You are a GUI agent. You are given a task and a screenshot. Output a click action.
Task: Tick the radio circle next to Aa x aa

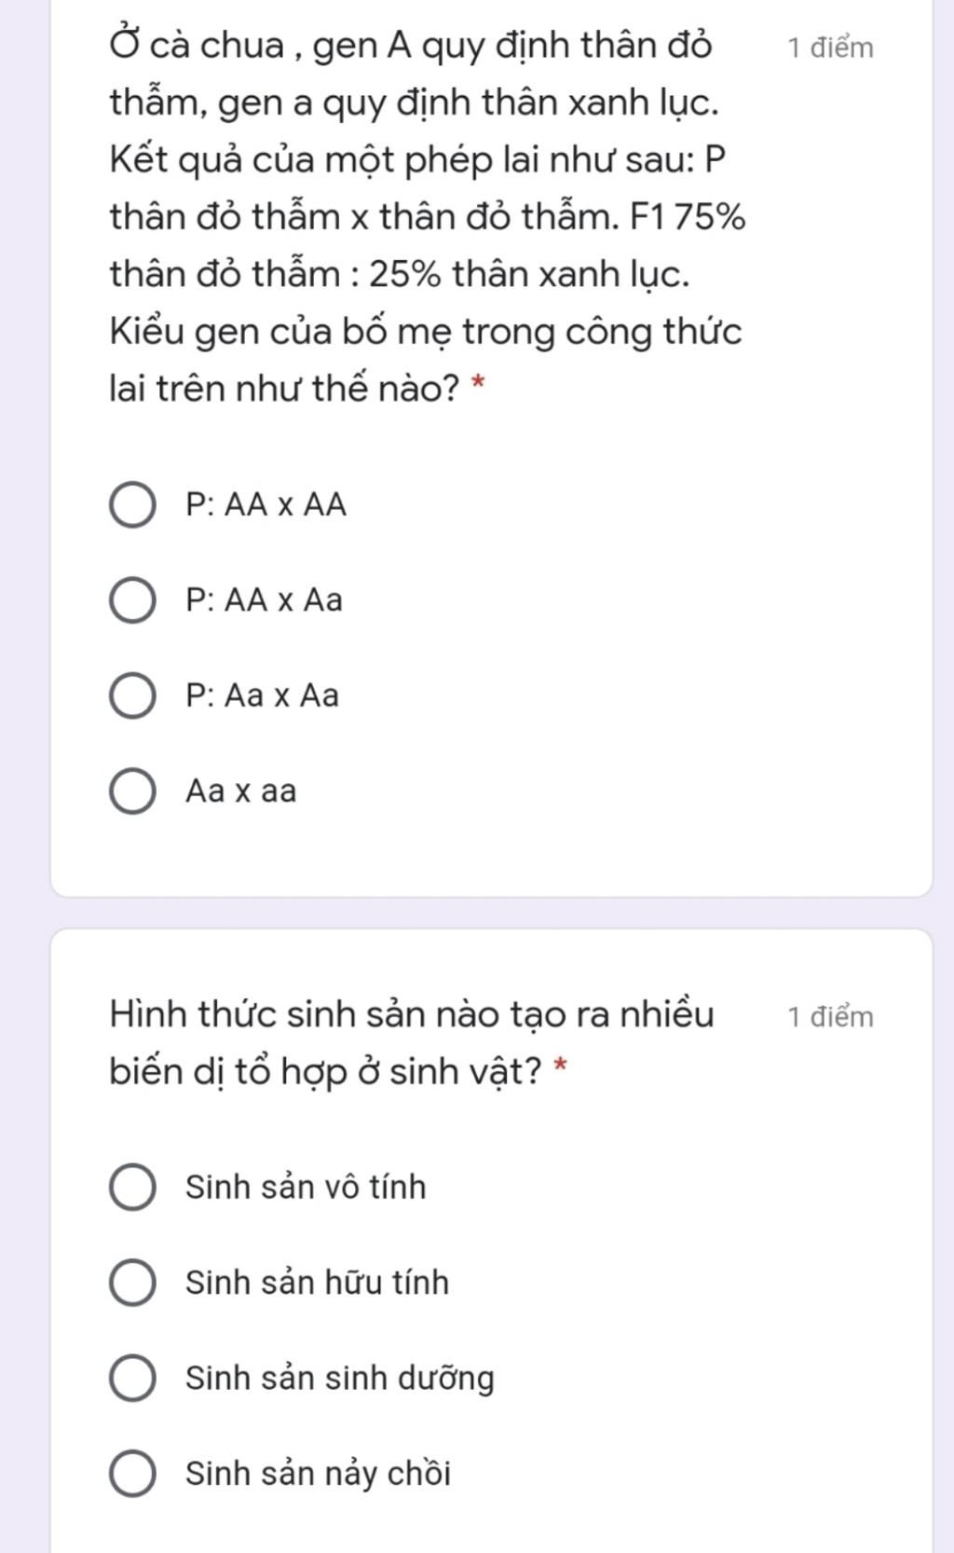(132, 791)
